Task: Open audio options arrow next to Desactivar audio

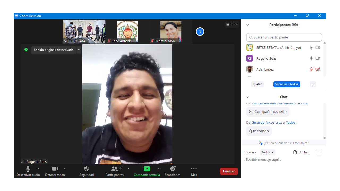Action: (39, 169)
